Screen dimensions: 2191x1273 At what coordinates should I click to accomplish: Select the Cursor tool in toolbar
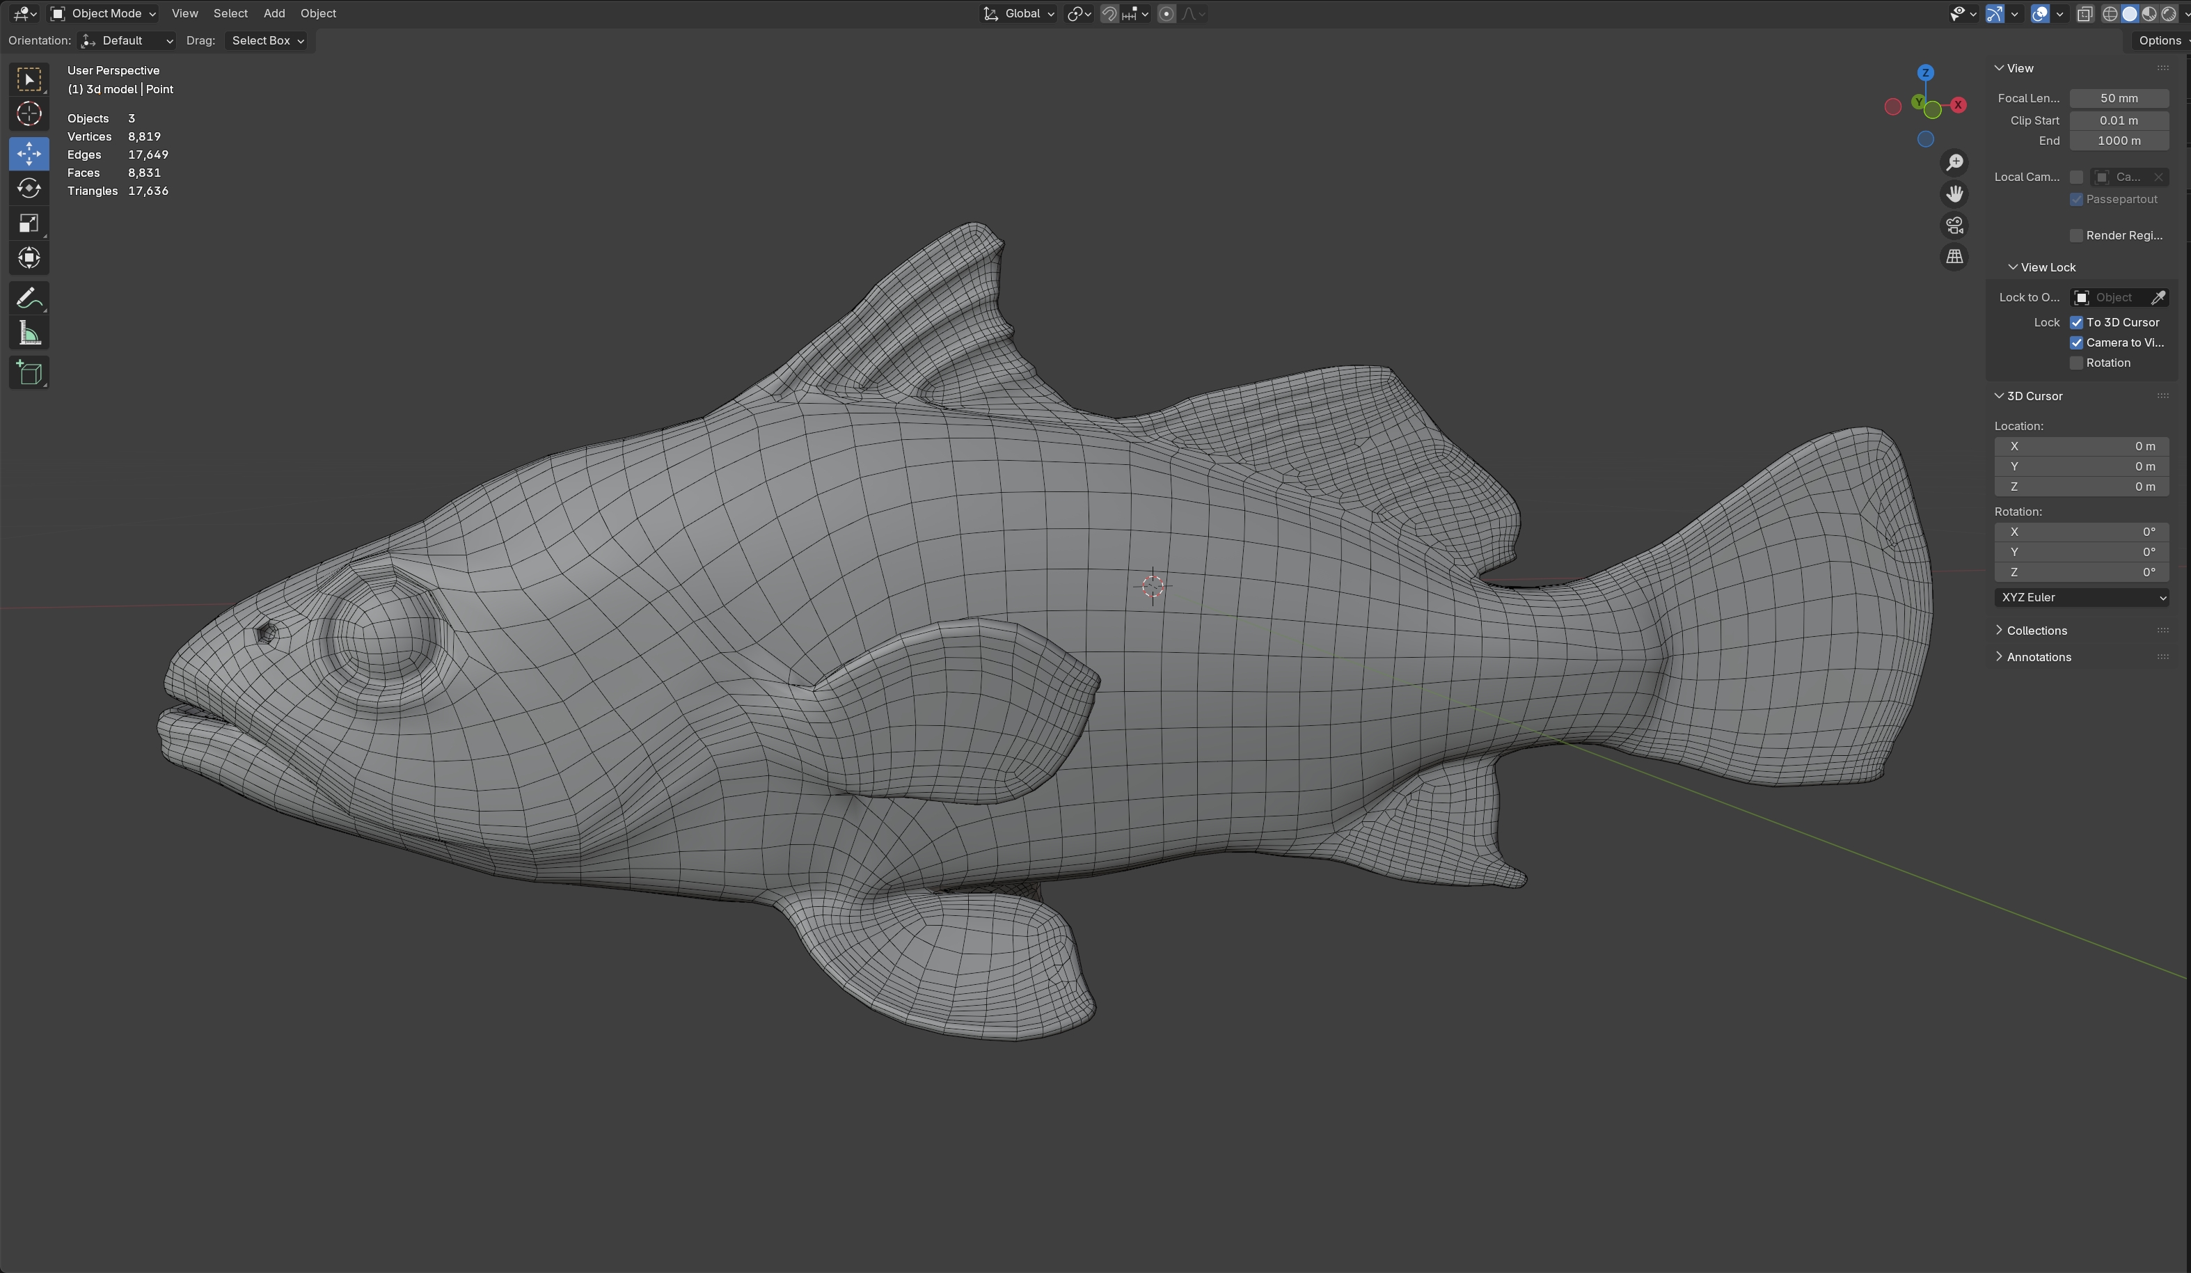pyautogui.click(x=29, y=114)
